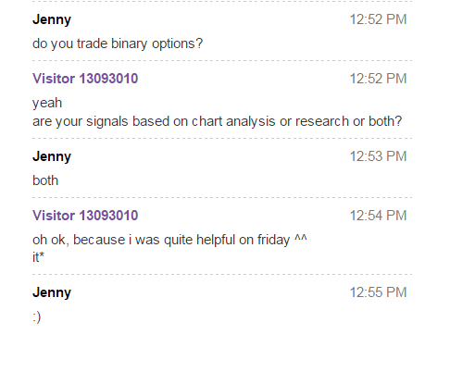
Task: Click the 12:55 PM timestamp
Action: click(378, 292)
